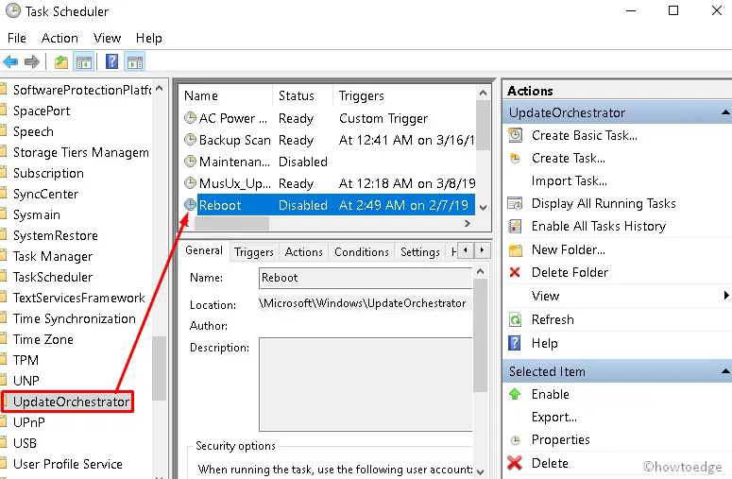Screen dimensions: 732x479
Task: Click Enable All Tasks History link
Action: 599,227
